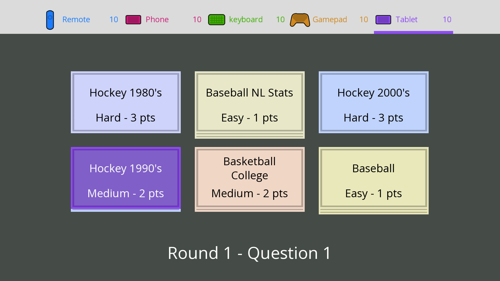Switch to the keyboard player tab
Image resolution: width=500 pixels, height=281 pixels.
click(246, 20)
